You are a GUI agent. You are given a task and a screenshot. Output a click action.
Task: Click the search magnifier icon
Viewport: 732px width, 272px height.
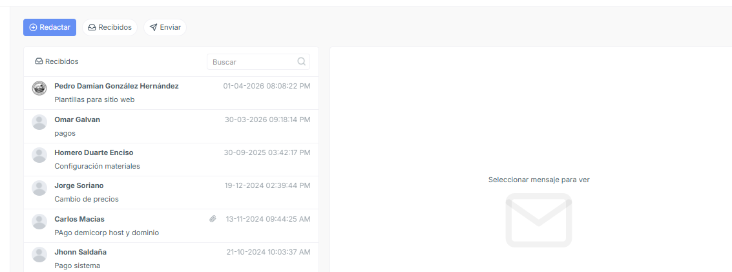click(302, 61)
